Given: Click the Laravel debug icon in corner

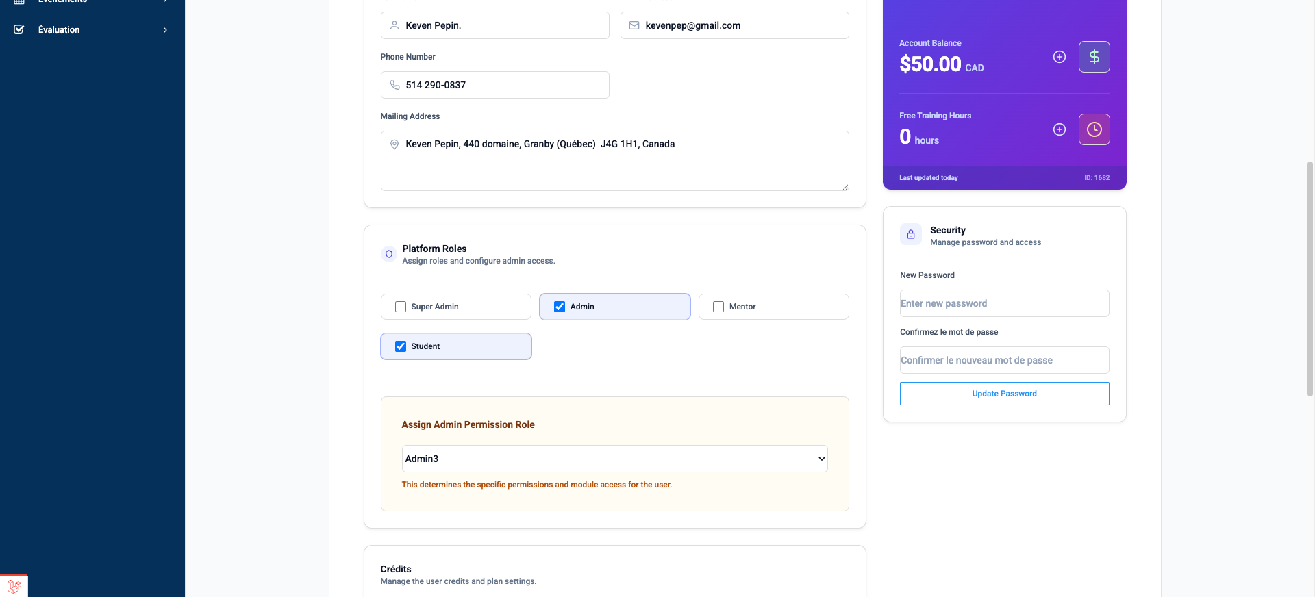Looking at the screenshot, I should pyautogui.click(x=14, y=586).
